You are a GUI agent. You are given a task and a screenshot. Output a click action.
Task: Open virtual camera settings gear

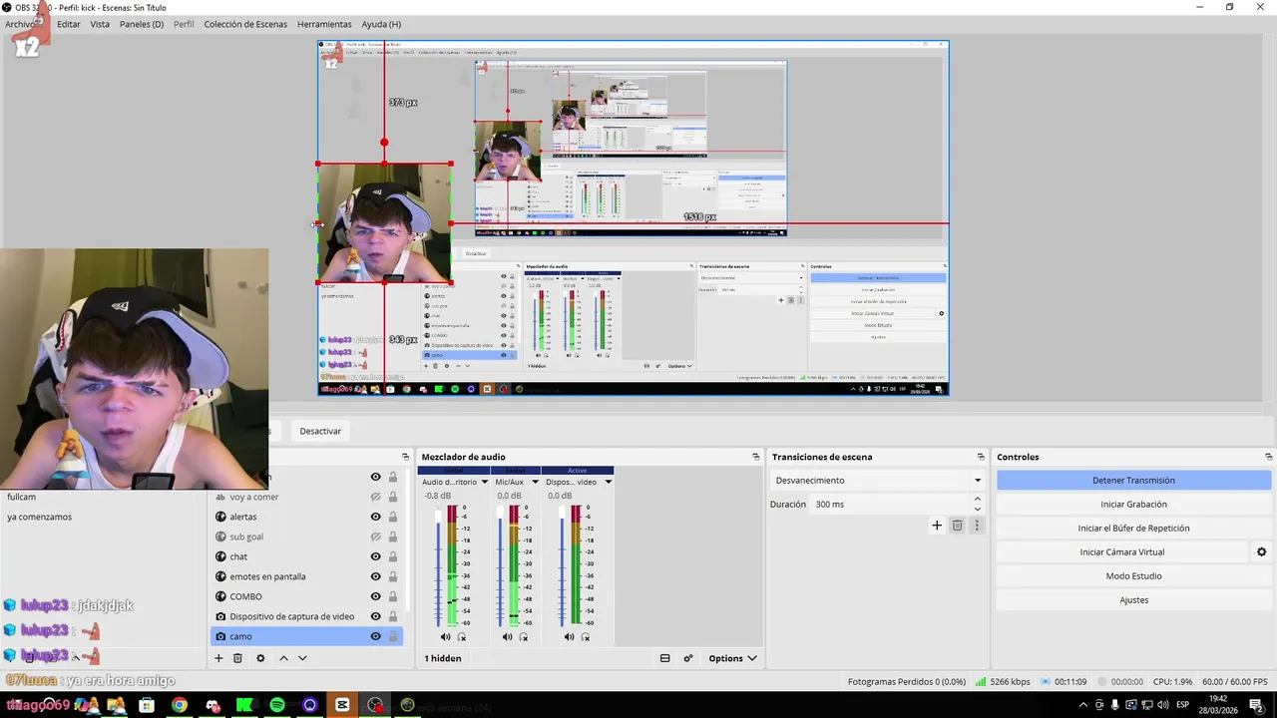coord(1261,551)
